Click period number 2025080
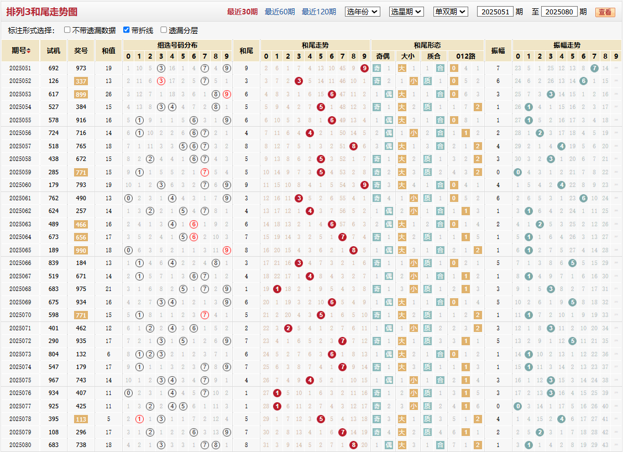 20,445
